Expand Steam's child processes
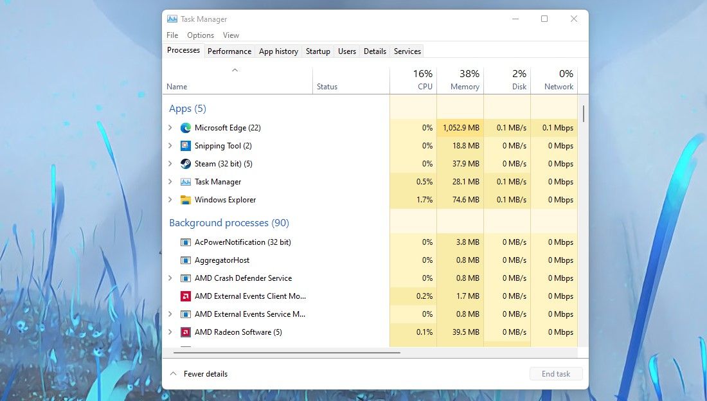 (170, 163)
